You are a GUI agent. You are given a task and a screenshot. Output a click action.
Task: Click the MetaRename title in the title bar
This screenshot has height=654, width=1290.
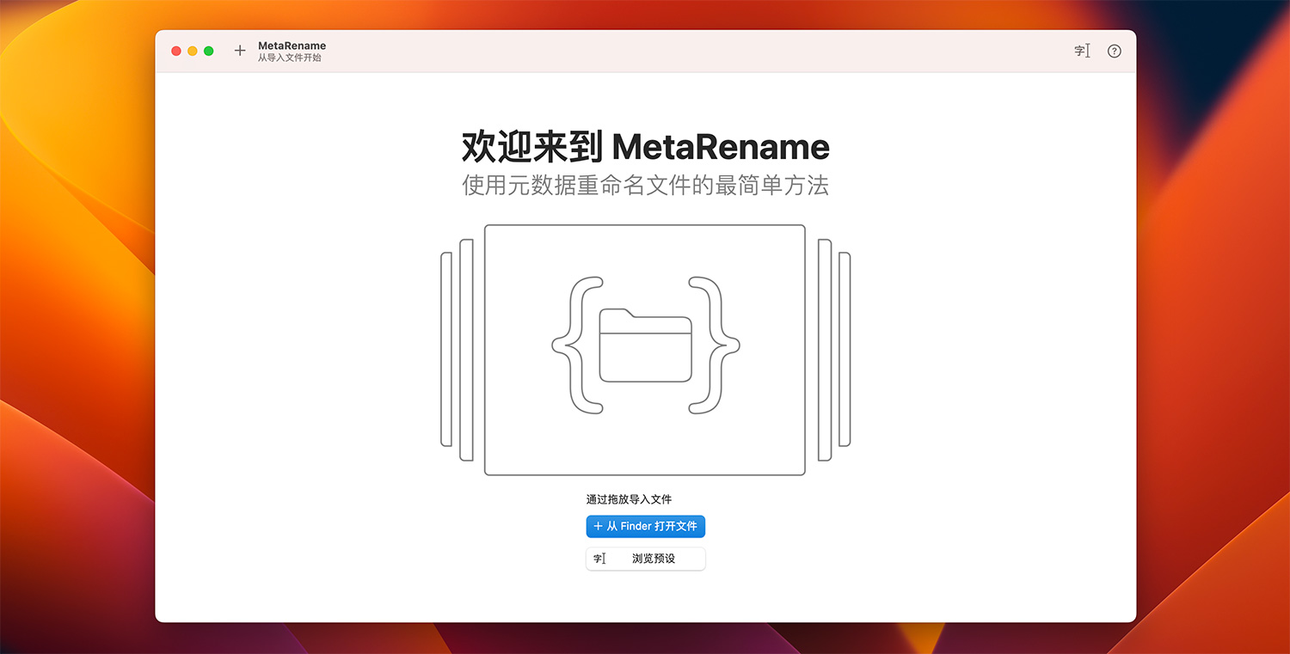(x=292, y=45)
